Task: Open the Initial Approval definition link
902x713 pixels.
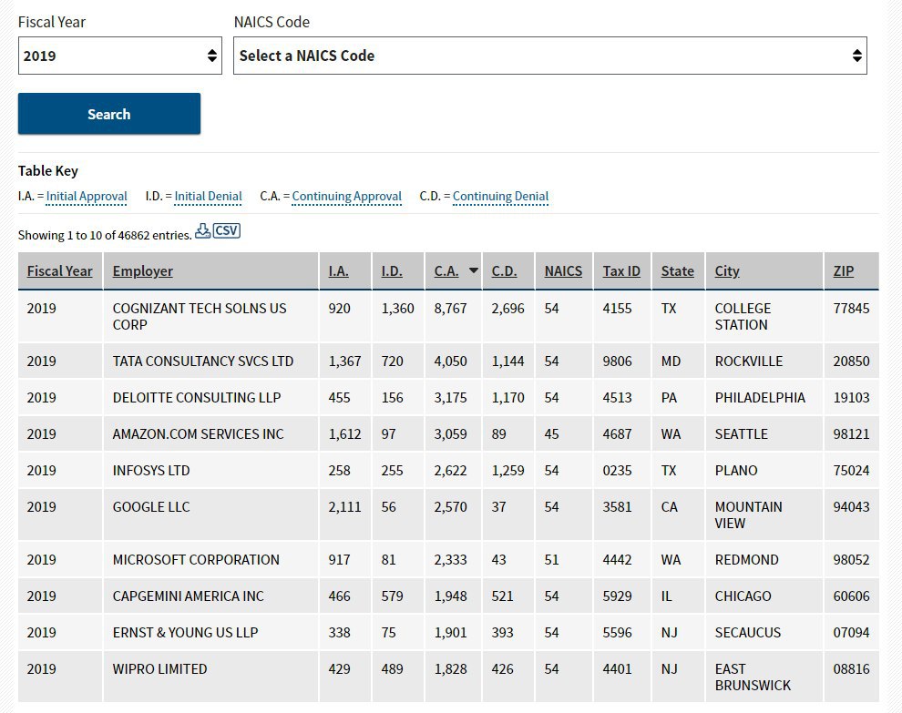Action: (x=87, y=196)
